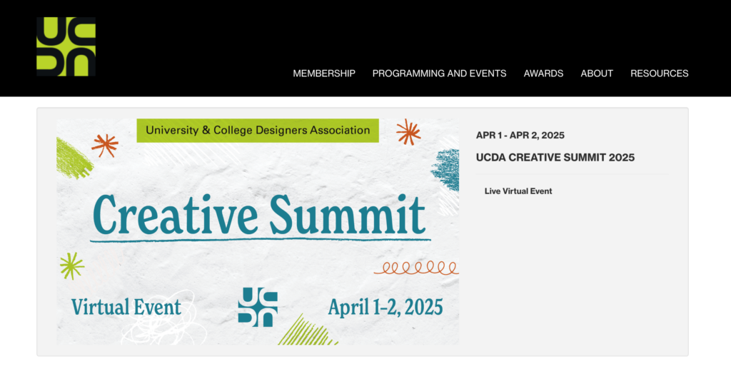Click the orange starburst near the green scribble
Screen dimensions: 731x369
pos(105,145)
